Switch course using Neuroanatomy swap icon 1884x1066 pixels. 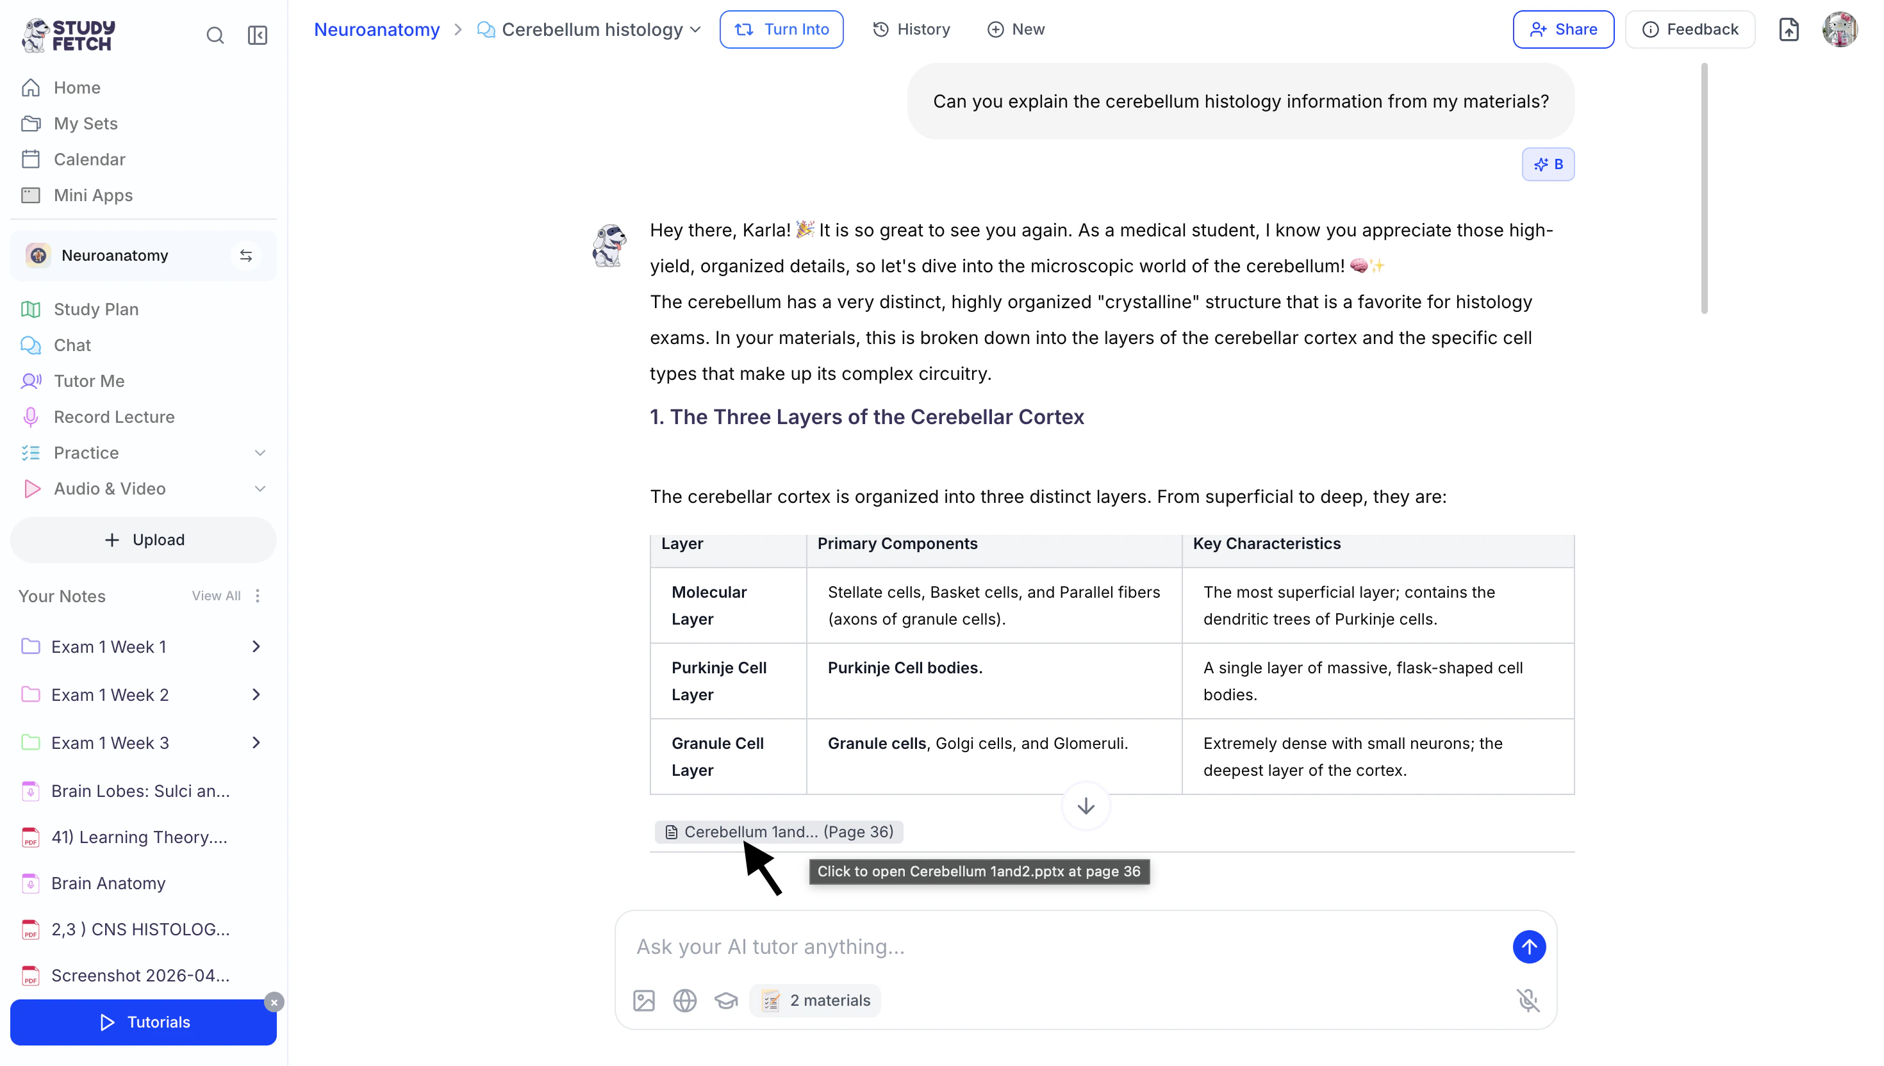tap(246, 256)
